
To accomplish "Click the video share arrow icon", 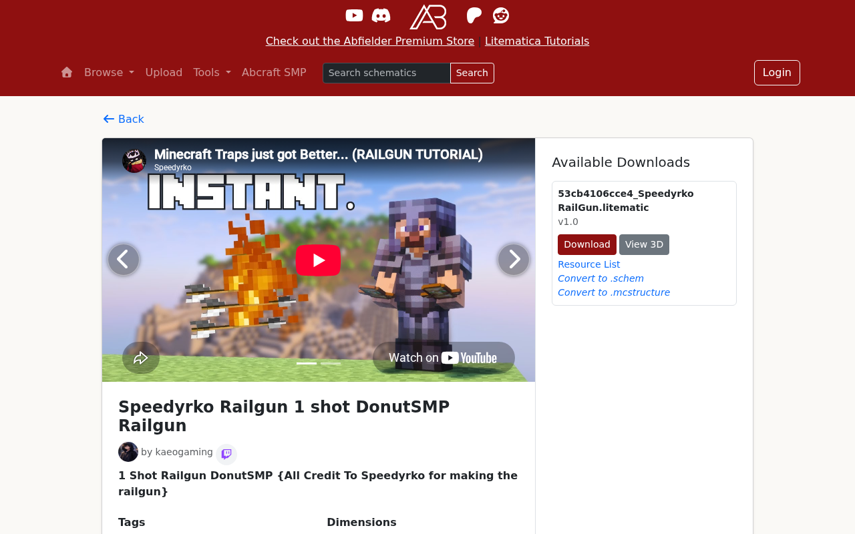I will pos(141,358).
